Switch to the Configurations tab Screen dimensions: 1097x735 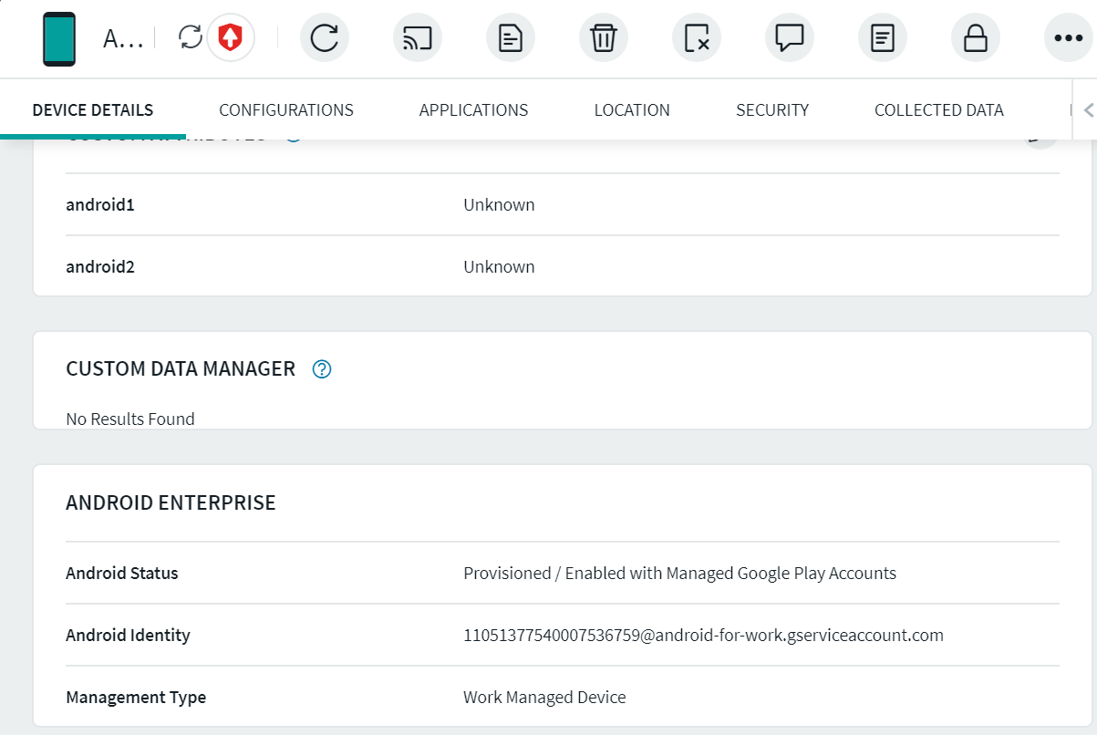pyautogui.click(x=286, y=110)
